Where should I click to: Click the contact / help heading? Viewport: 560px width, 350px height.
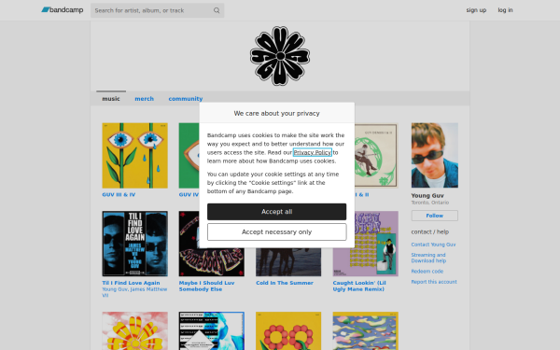pos(430,231)
